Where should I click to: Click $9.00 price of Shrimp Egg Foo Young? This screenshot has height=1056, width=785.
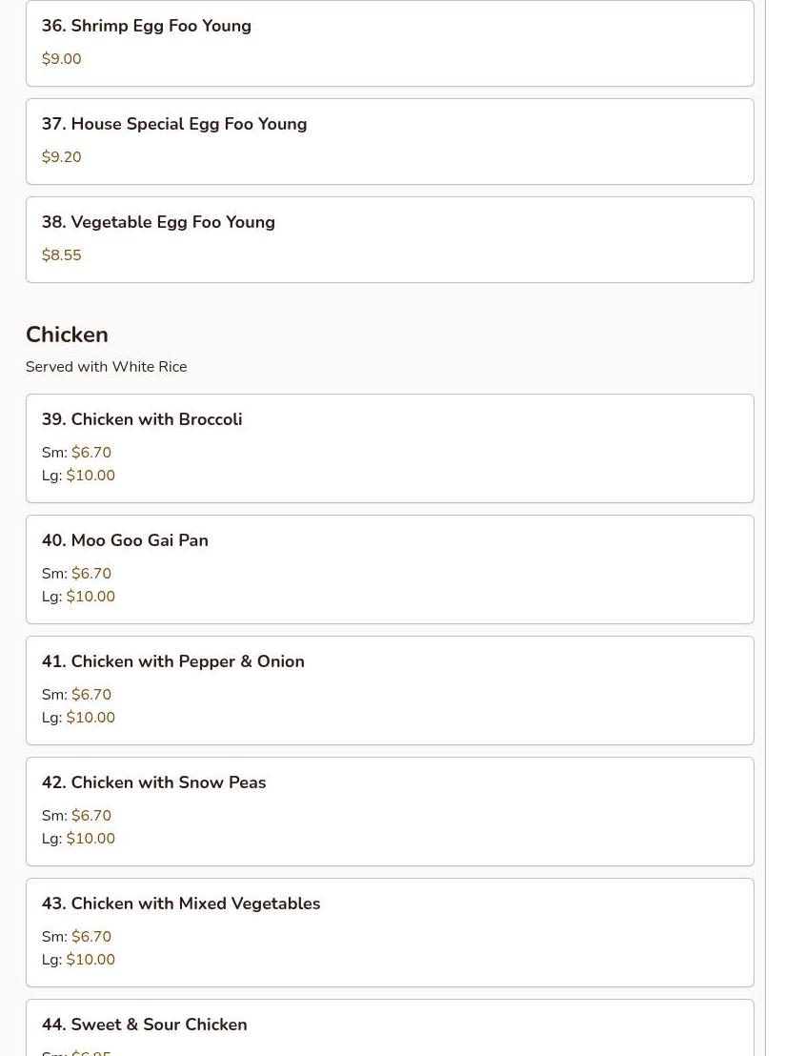pyautogui.click(x=61, y=59)
